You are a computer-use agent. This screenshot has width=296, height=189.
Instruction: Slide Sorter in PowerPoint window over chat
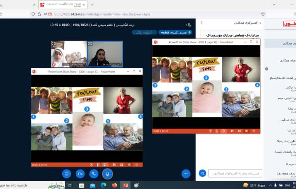239,131
